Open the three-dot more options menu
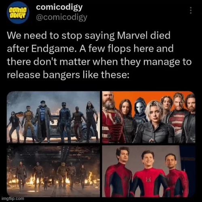The width and height of the screenshot is (202, 202). coord(191,10)
